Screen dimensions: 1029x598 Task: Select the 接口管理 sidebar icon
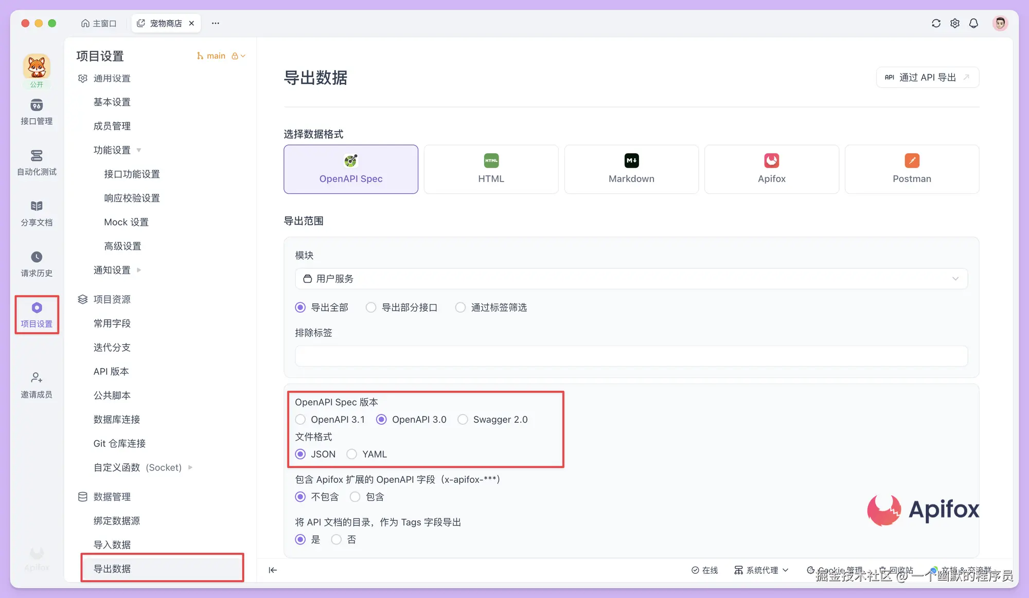[36, 112]
